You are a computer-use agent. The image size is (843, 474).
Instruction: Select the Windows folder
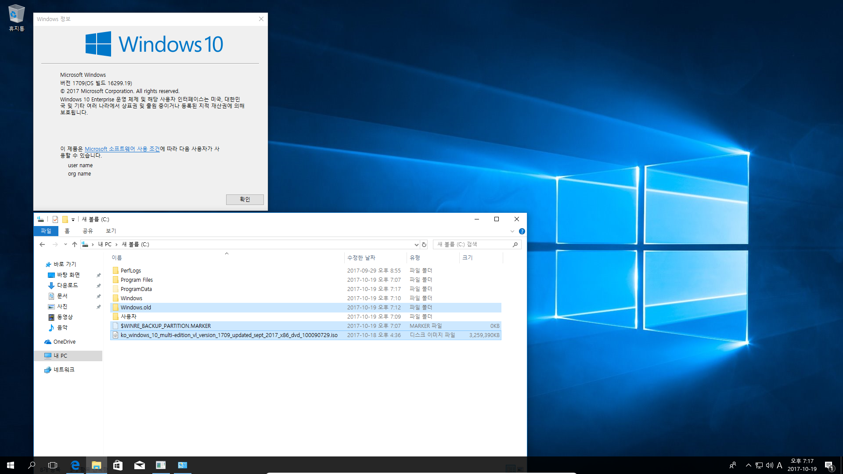tap(306, 298)
